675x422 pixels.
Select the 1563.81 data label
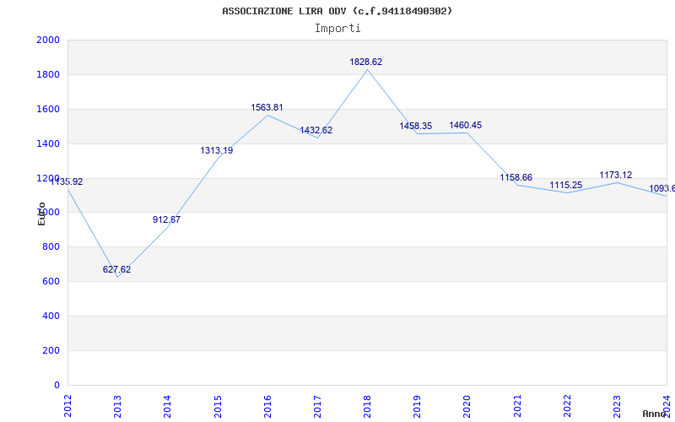(267, 108)
